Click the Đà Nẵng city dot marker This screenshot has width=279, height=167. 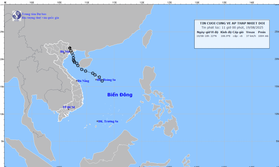(77, 81)
